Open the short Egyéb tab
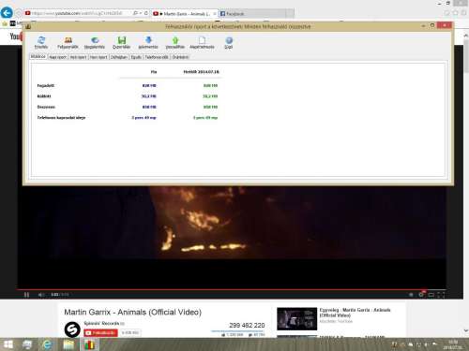 point(136,57)
